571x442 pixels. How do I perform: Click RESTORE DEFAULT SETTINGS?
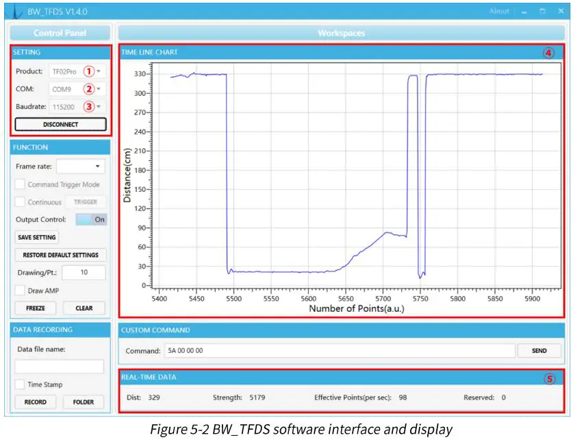(60, 254)
